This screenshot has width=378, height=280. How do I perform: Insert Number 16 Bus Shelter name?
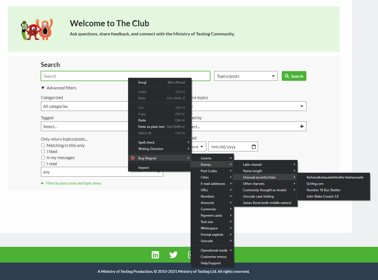(x=333, y=190)
